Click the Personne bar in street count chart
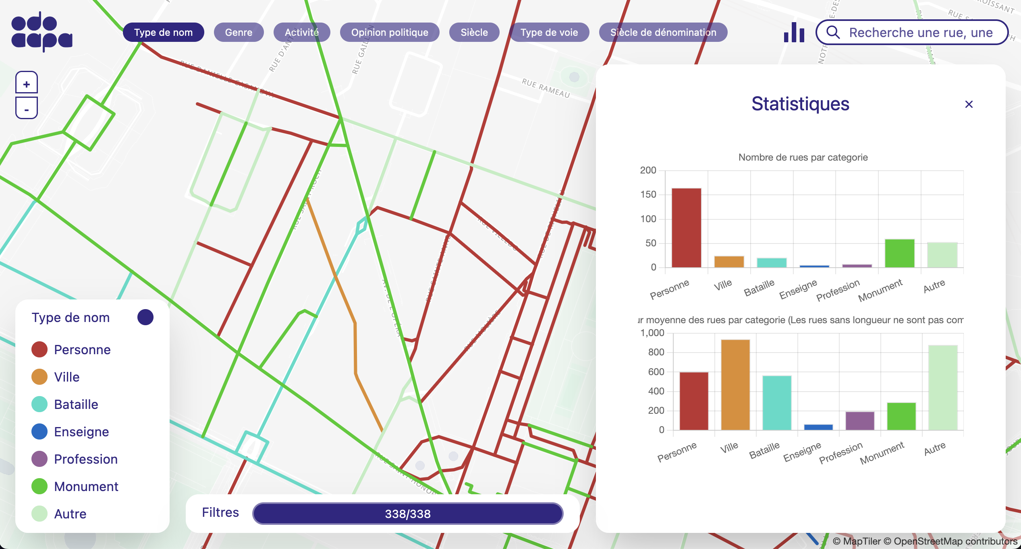Image resolution: width=1021 pixels, height=549 pixels. [x=686, y=228]
